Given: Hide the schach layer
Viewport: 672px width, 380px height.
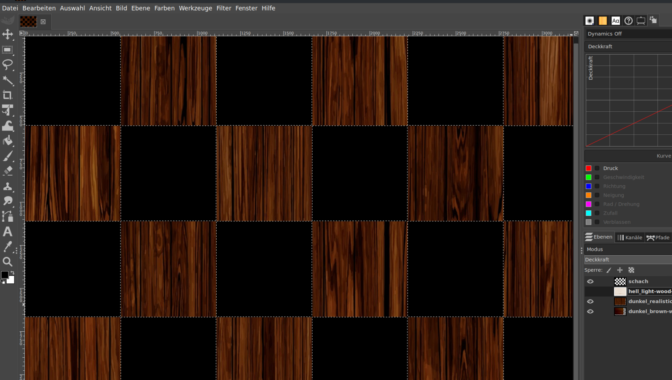Looking at the screenshot, I should (x=590, y=281).
